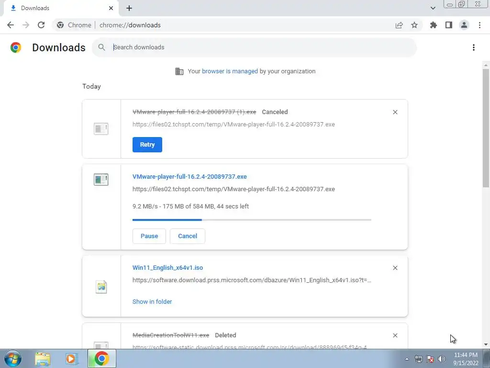
Task: Open the tab search chevron
Action: [x=433, y=8]
